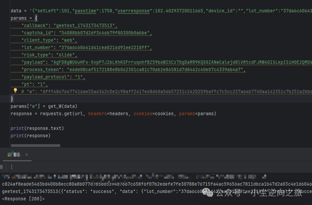This screenshot has height=205, width=312.
Task: Click the stop button in run toolbar
Action: (1, 167)
